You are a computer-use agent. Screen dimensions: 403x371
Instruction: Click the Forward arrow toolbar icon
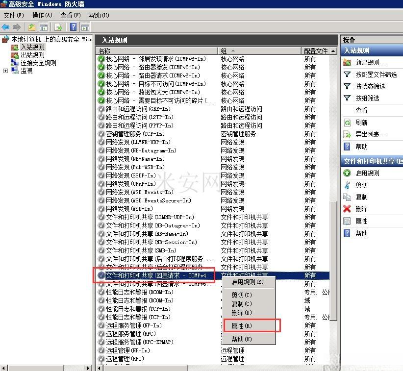(17, 27)
